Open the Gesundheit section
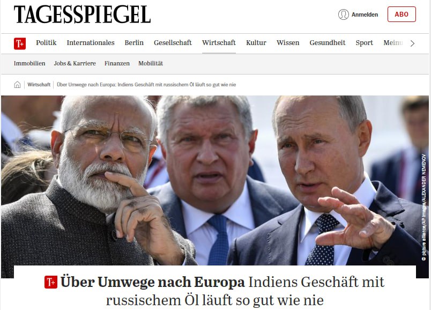Viewport: 431px width, 310px height. coord(328,42)
